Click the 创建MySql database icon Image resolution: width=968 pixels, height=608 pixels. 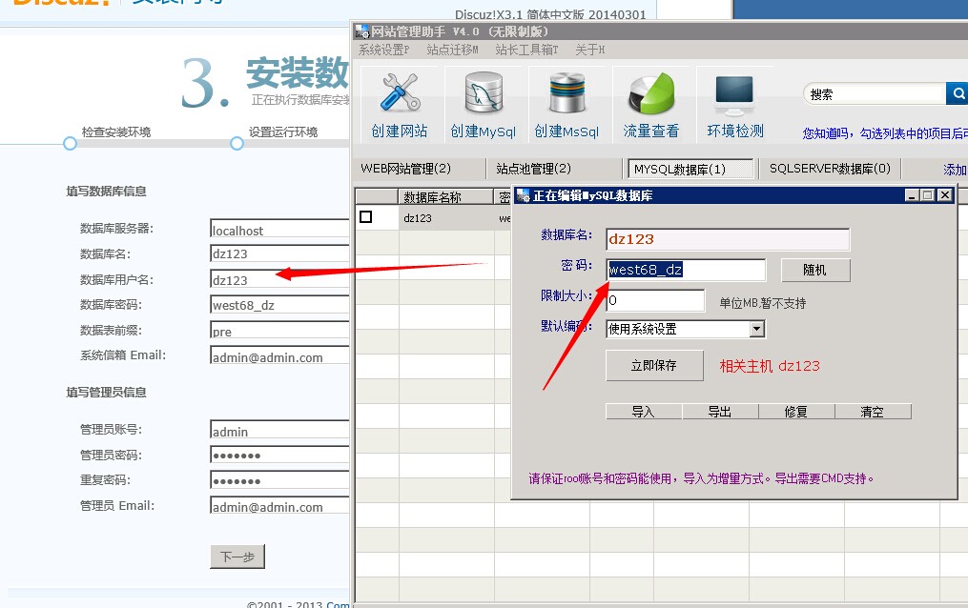(x=484, y=92)
